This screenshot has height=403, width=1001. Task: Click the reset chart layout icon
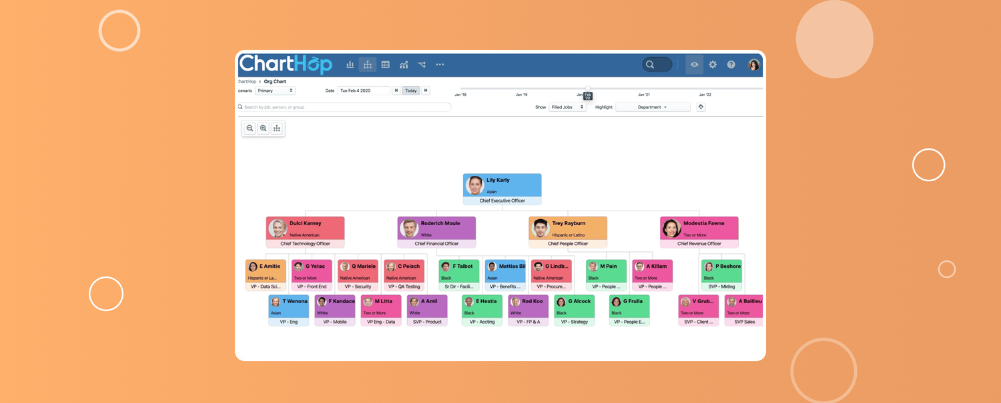(277, 129)
